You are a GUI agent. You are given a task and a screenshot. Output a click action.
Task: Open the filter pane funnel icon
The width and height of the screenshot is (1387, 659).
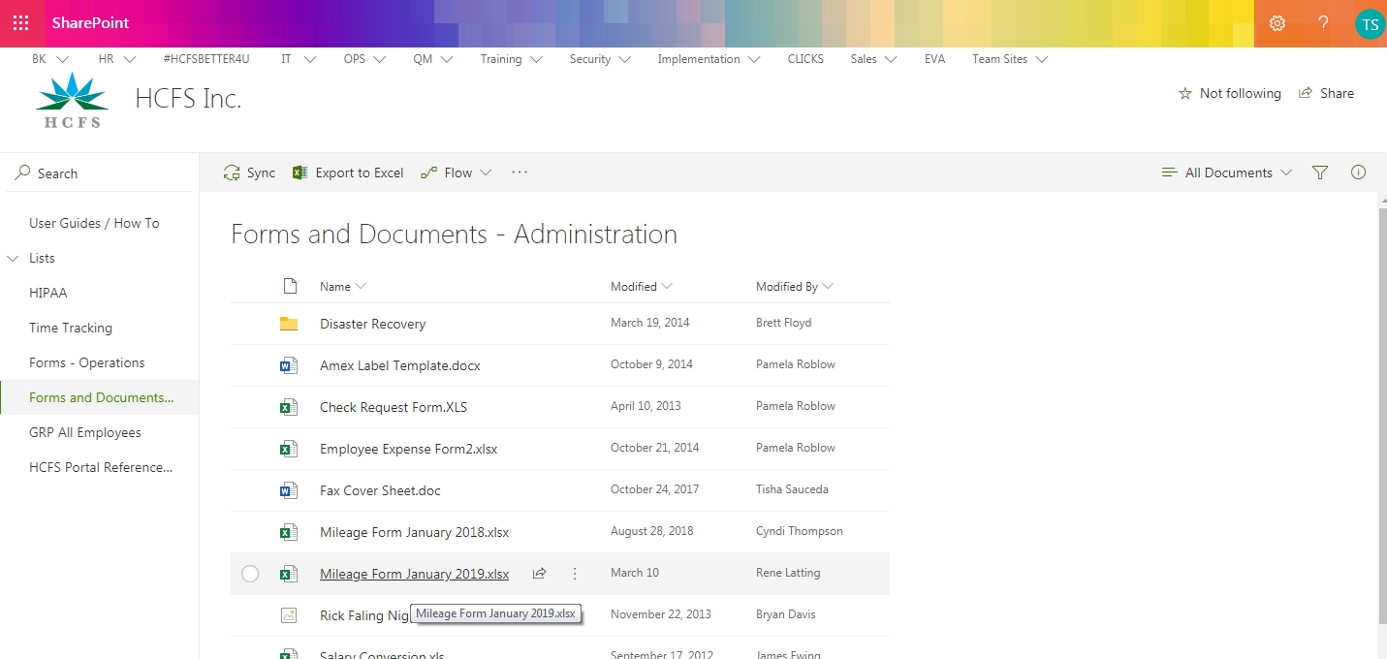(1319, 173)
